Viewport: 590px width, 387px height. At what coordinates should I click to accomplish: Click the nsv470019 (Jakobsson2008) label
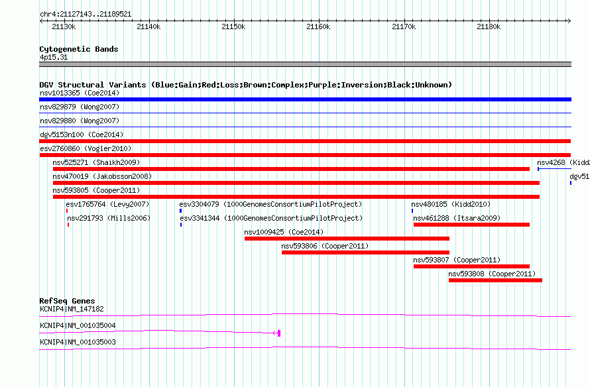(x=102, y=176)
